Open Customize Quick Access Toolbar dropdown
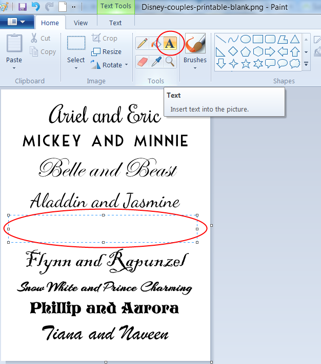321x364 pixels. [x=74, y=7]
